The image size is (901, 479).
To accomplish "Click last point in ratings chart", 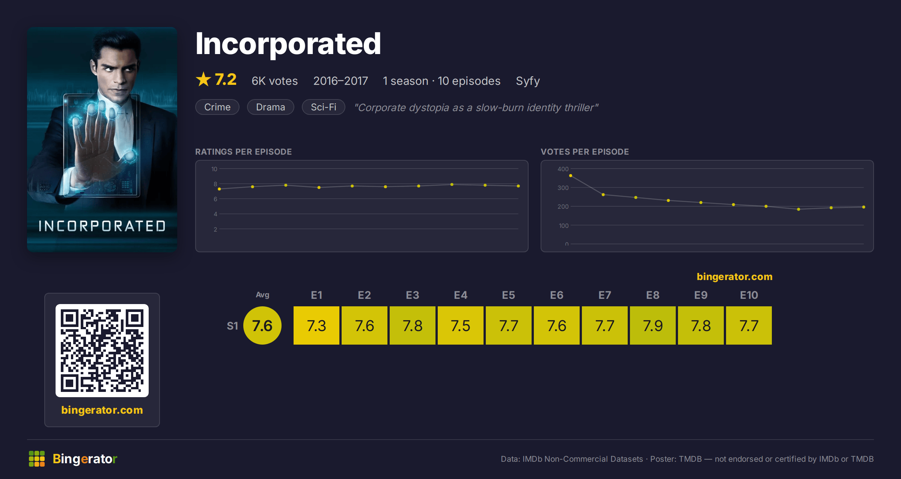I will pos(518,186).
